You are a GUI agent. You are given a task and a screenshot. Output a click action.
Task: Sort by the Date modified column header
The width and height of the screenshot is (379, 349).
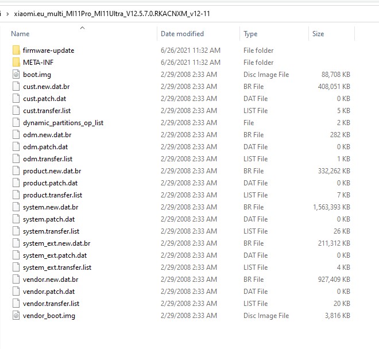pos(182,34)
